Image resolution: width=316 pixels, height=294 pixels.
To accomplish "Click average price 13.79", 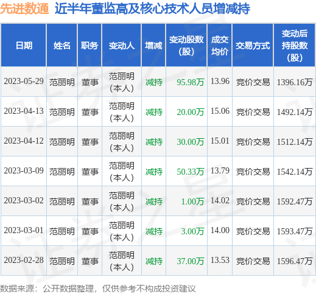I will (220, 171).
